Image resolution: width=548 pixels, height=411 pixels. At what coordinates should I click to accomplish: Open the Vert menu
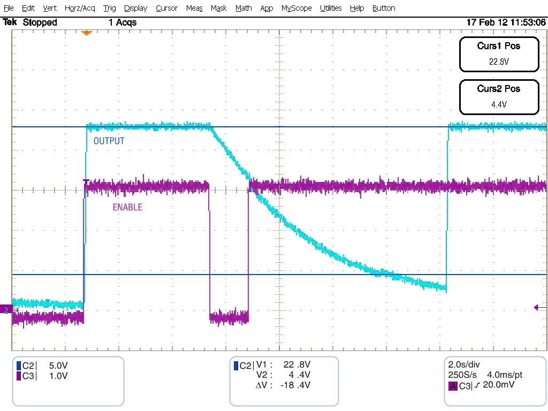click(50, 8)
